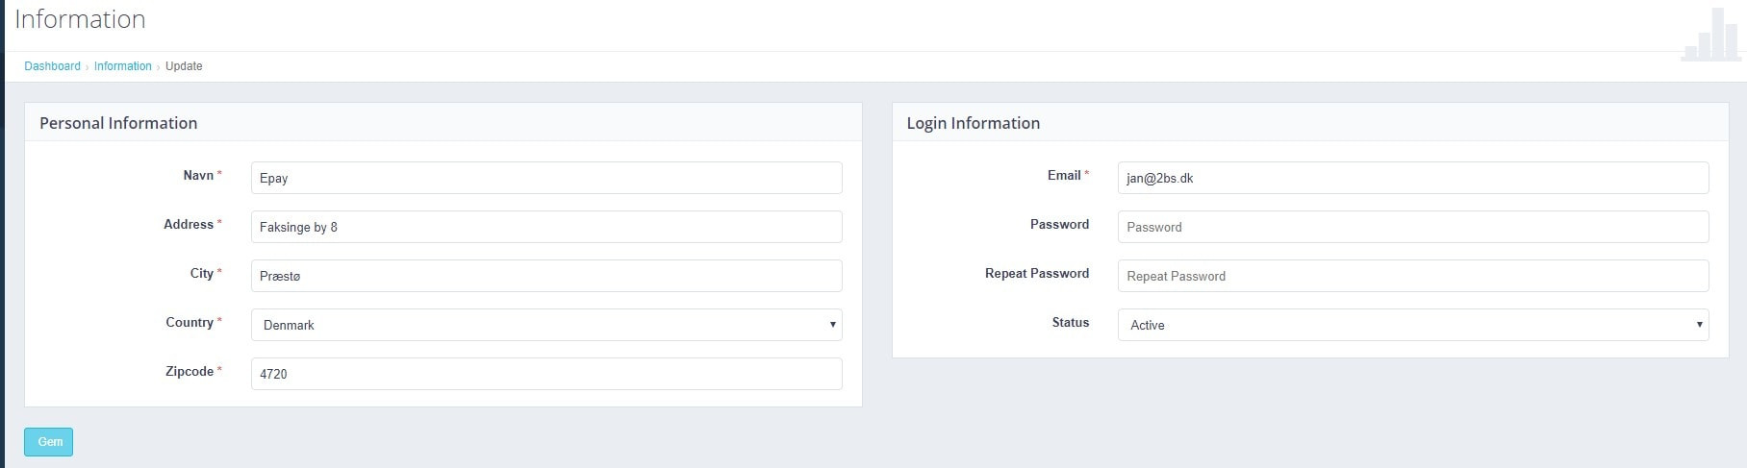
Task: Go to Dashboard via breadcrumb link
Action: point(52,66)
